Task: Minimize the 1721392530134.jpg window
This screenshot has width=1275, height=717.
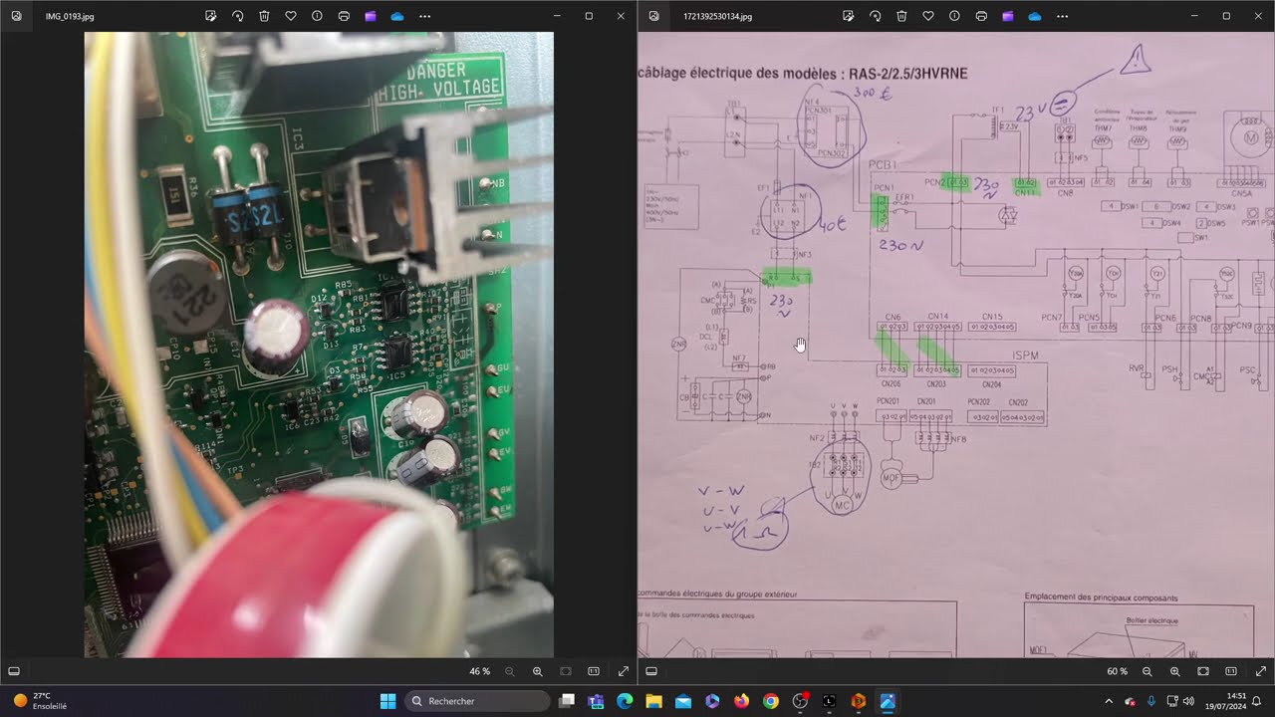Action: coord(1194,16)
